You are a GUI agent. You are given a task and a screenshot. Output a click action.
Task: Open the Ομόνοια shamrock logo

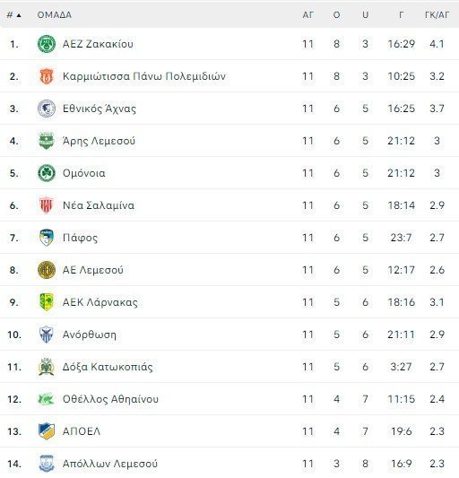(47, 173)
